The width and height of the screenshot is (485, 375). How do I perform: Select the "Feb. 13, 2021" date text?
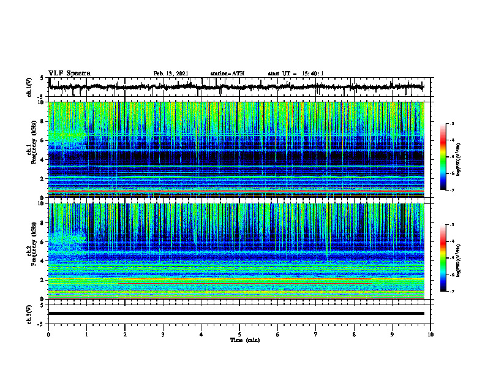(x=171, y=74)
